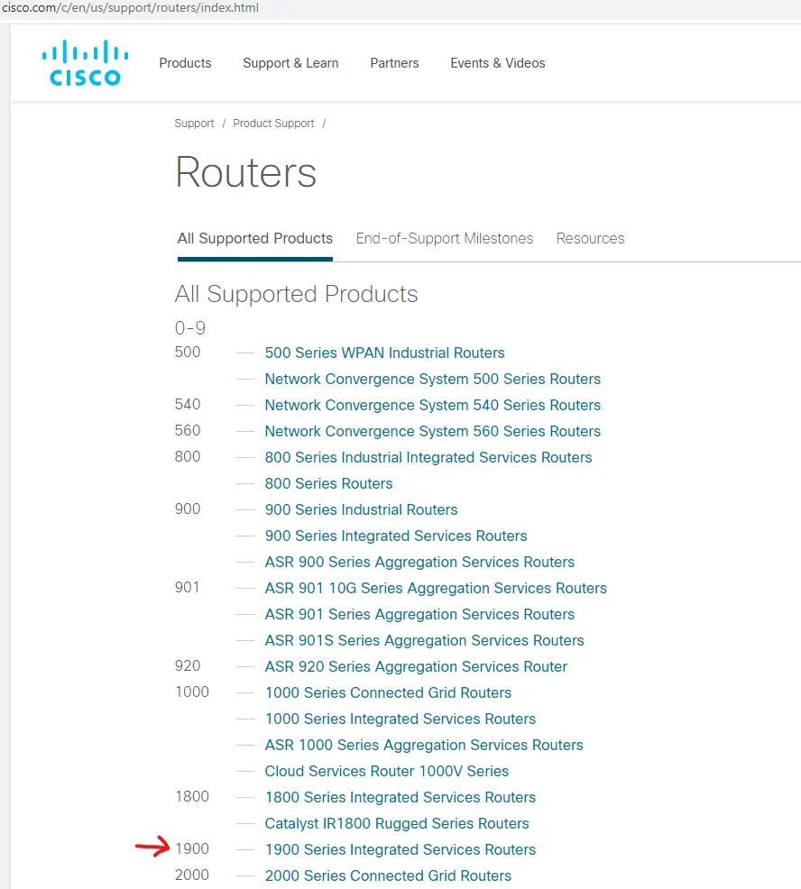Click the 0-9 group heading
The height and width of the screenshot is (889, 801).
(x=190, y=327)
